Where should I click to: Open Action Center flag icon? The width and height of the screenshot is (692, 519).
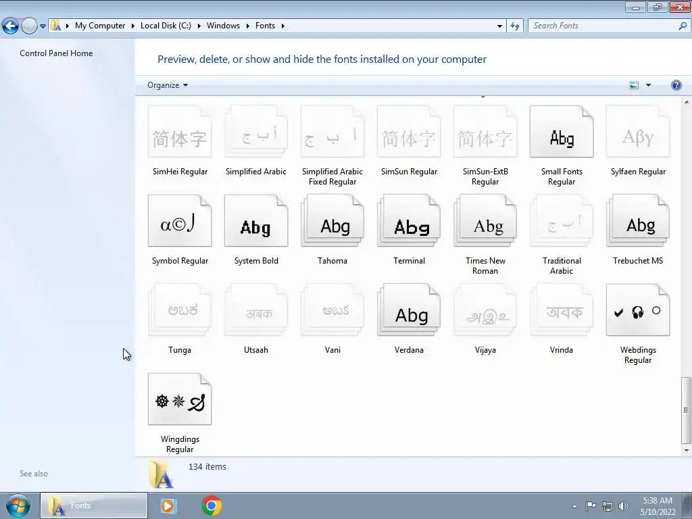[x=591, y=505]
